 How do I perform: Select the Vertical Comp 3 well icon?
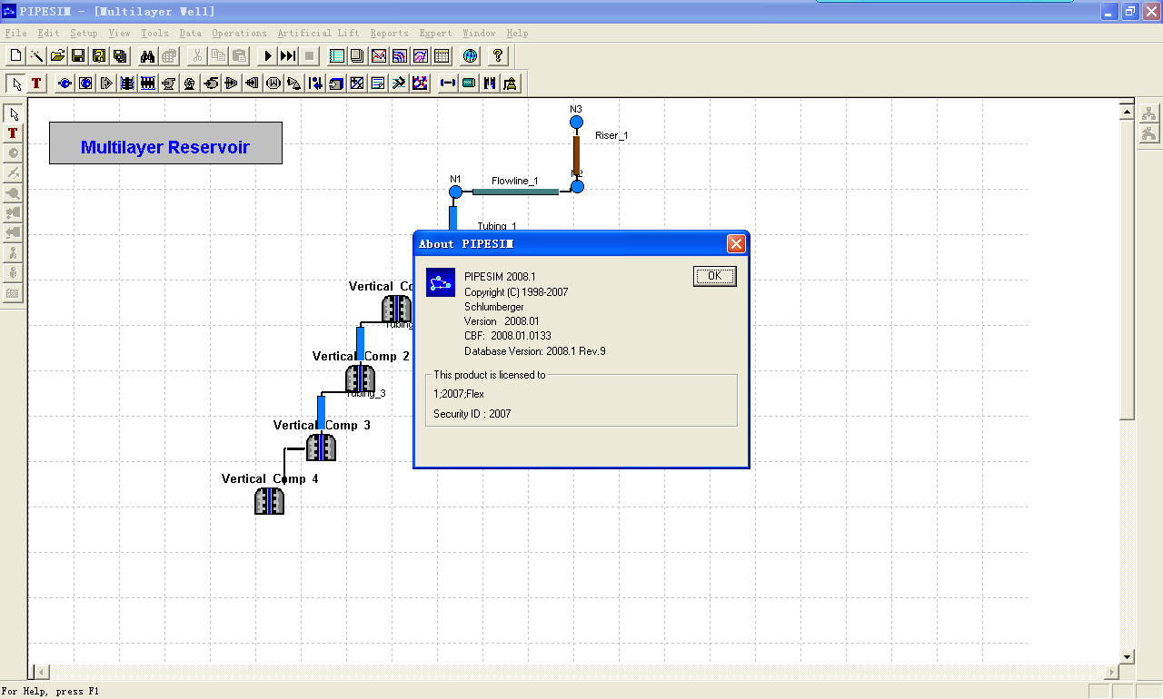point(321,448)
